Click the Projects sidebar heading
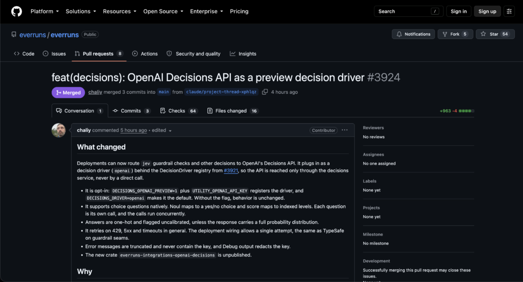The image size is (523, 282). tap(371, 208)
